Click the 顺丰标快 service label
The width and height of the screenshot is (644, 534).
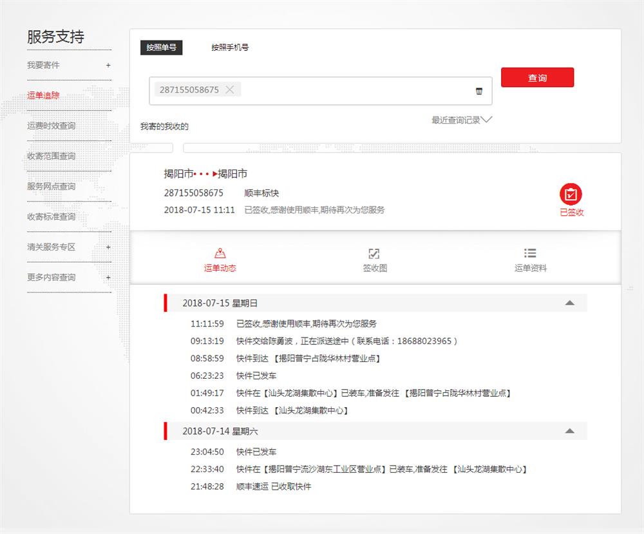coord(261,193)
